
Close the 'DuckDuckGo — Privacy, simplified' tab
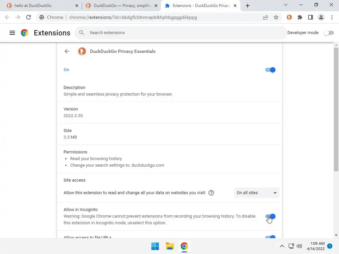(156, 6)
